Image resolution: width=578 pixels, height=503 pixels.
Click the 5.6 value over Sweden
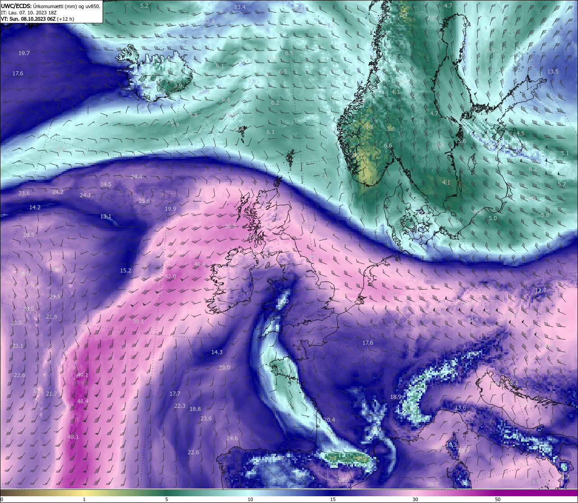(x=462, y=141)
